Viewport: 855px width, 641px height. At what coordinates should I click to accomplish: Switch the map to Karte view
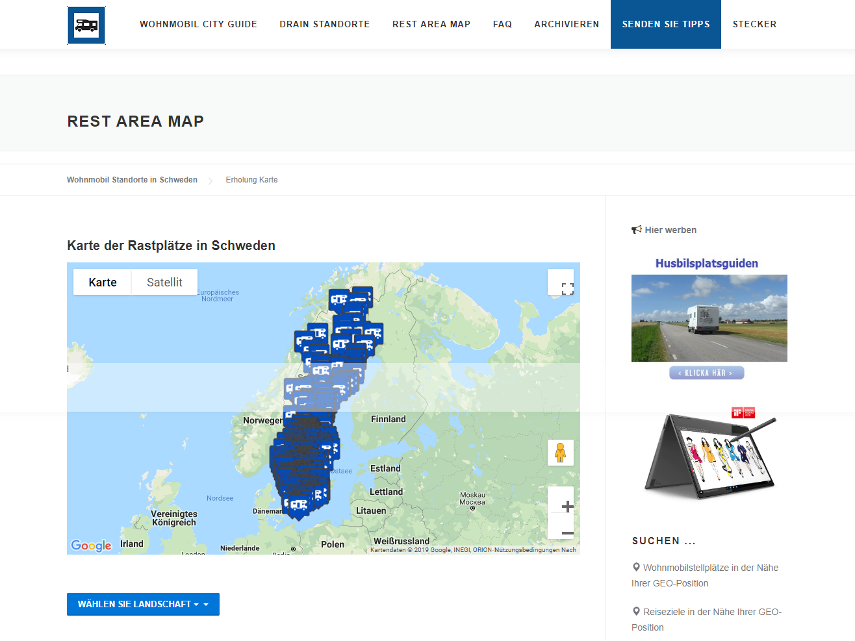[x=103, y=283]
